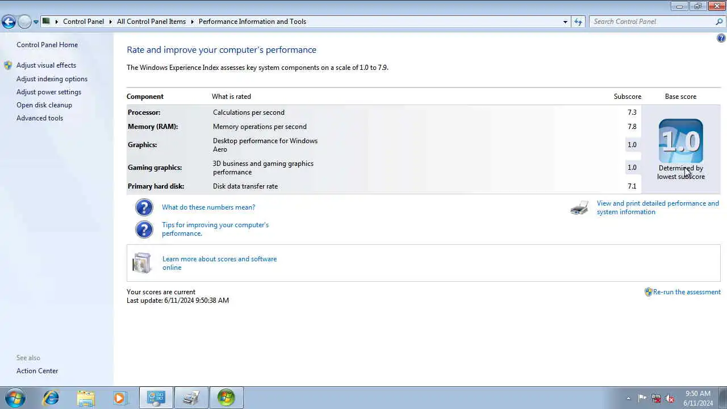The height and width of the screenshot is (409, 727).
Task: Select All Control Panel Items breadcrumb
Action: (151, 22)
